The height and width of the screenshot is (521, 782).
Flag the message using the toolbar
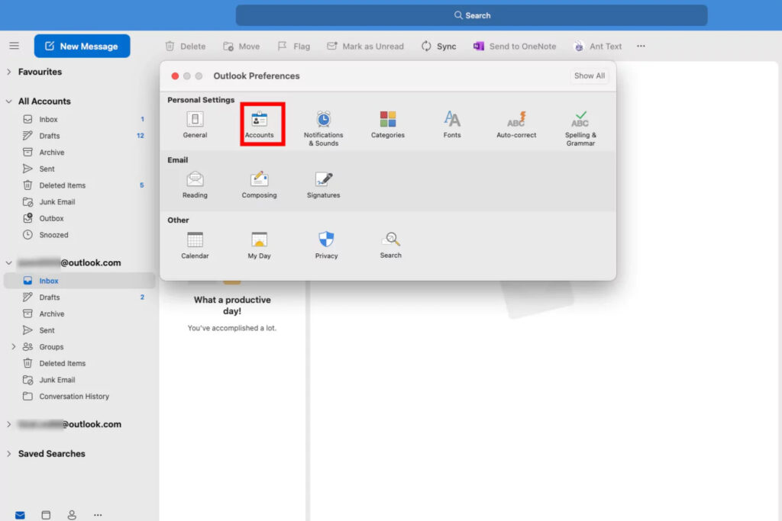(294, 47)
